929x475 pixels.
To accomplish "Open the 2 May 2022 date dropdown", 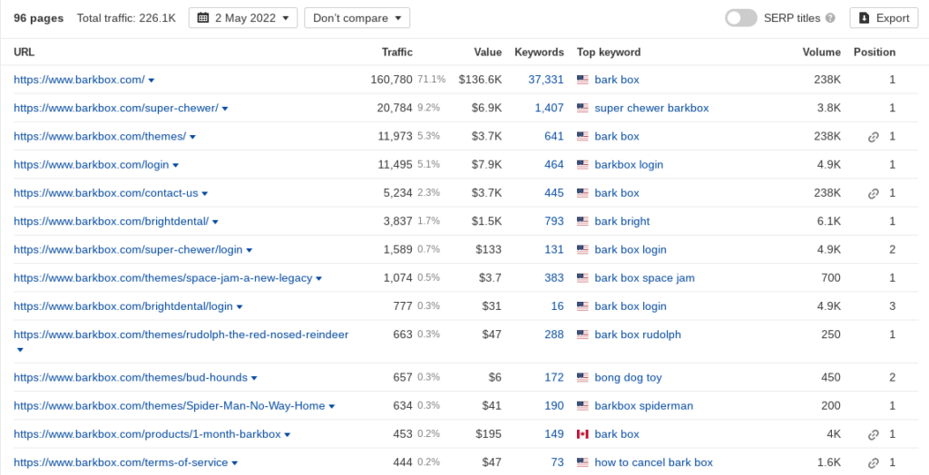I will (243, 18).
